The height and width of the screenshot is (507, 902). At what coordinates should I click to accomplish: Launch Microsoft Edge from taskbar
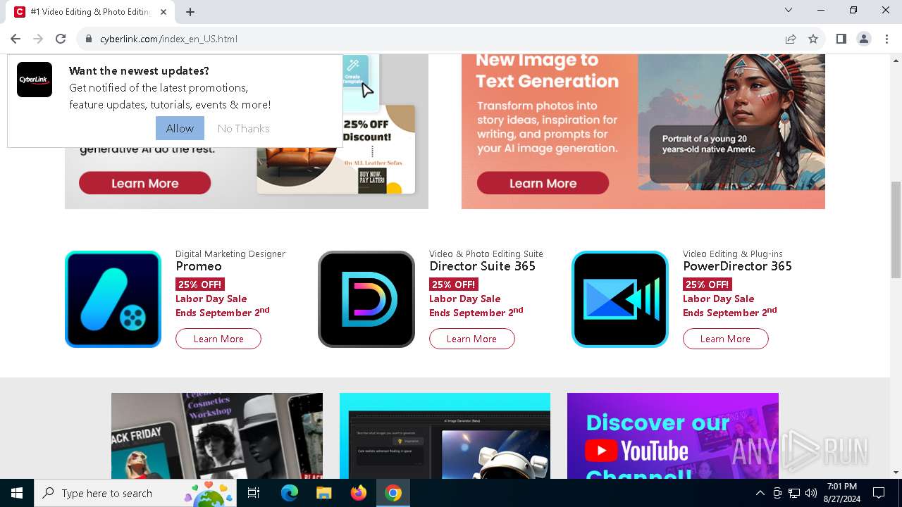click(x=290, y=493)
